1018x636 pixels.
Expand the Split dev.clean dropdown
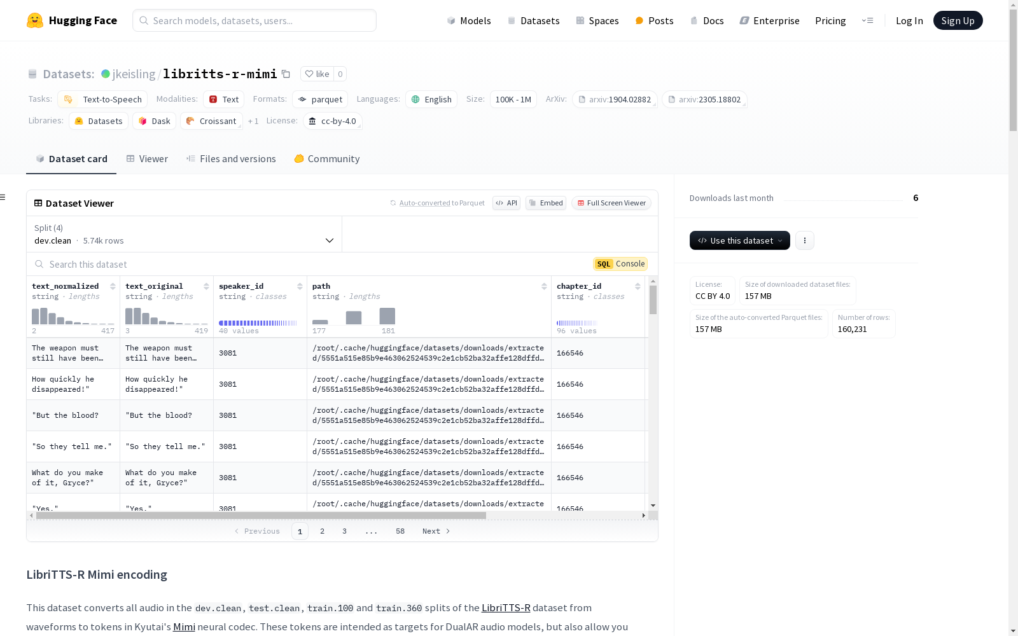pos(184,234)
